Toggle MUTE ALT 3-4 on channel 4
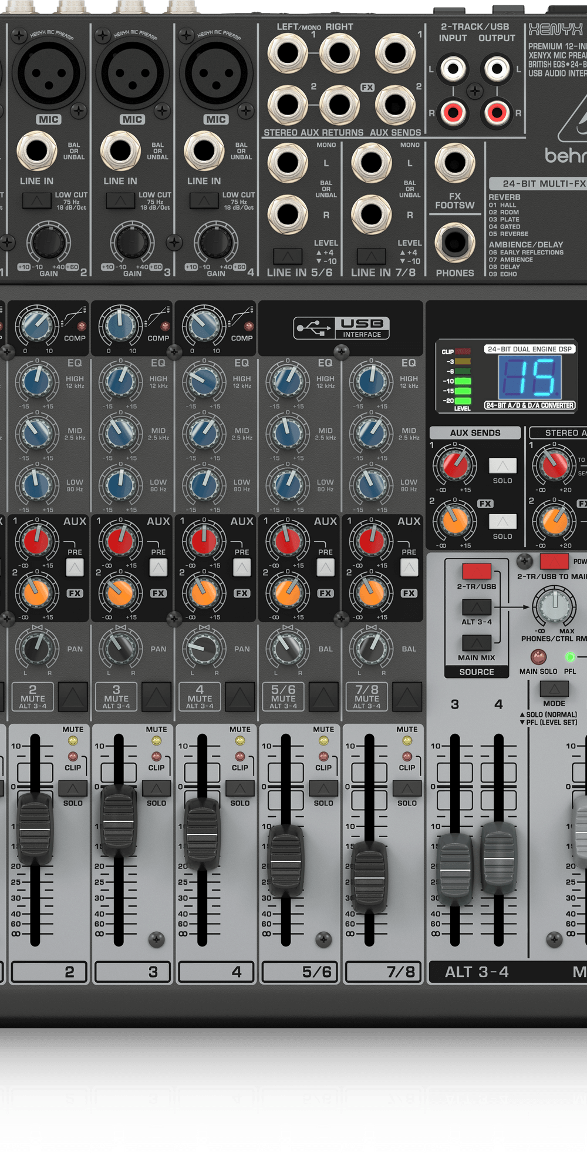The width and height of the screenshot is (587, 1175). click(x=240, y=697)
